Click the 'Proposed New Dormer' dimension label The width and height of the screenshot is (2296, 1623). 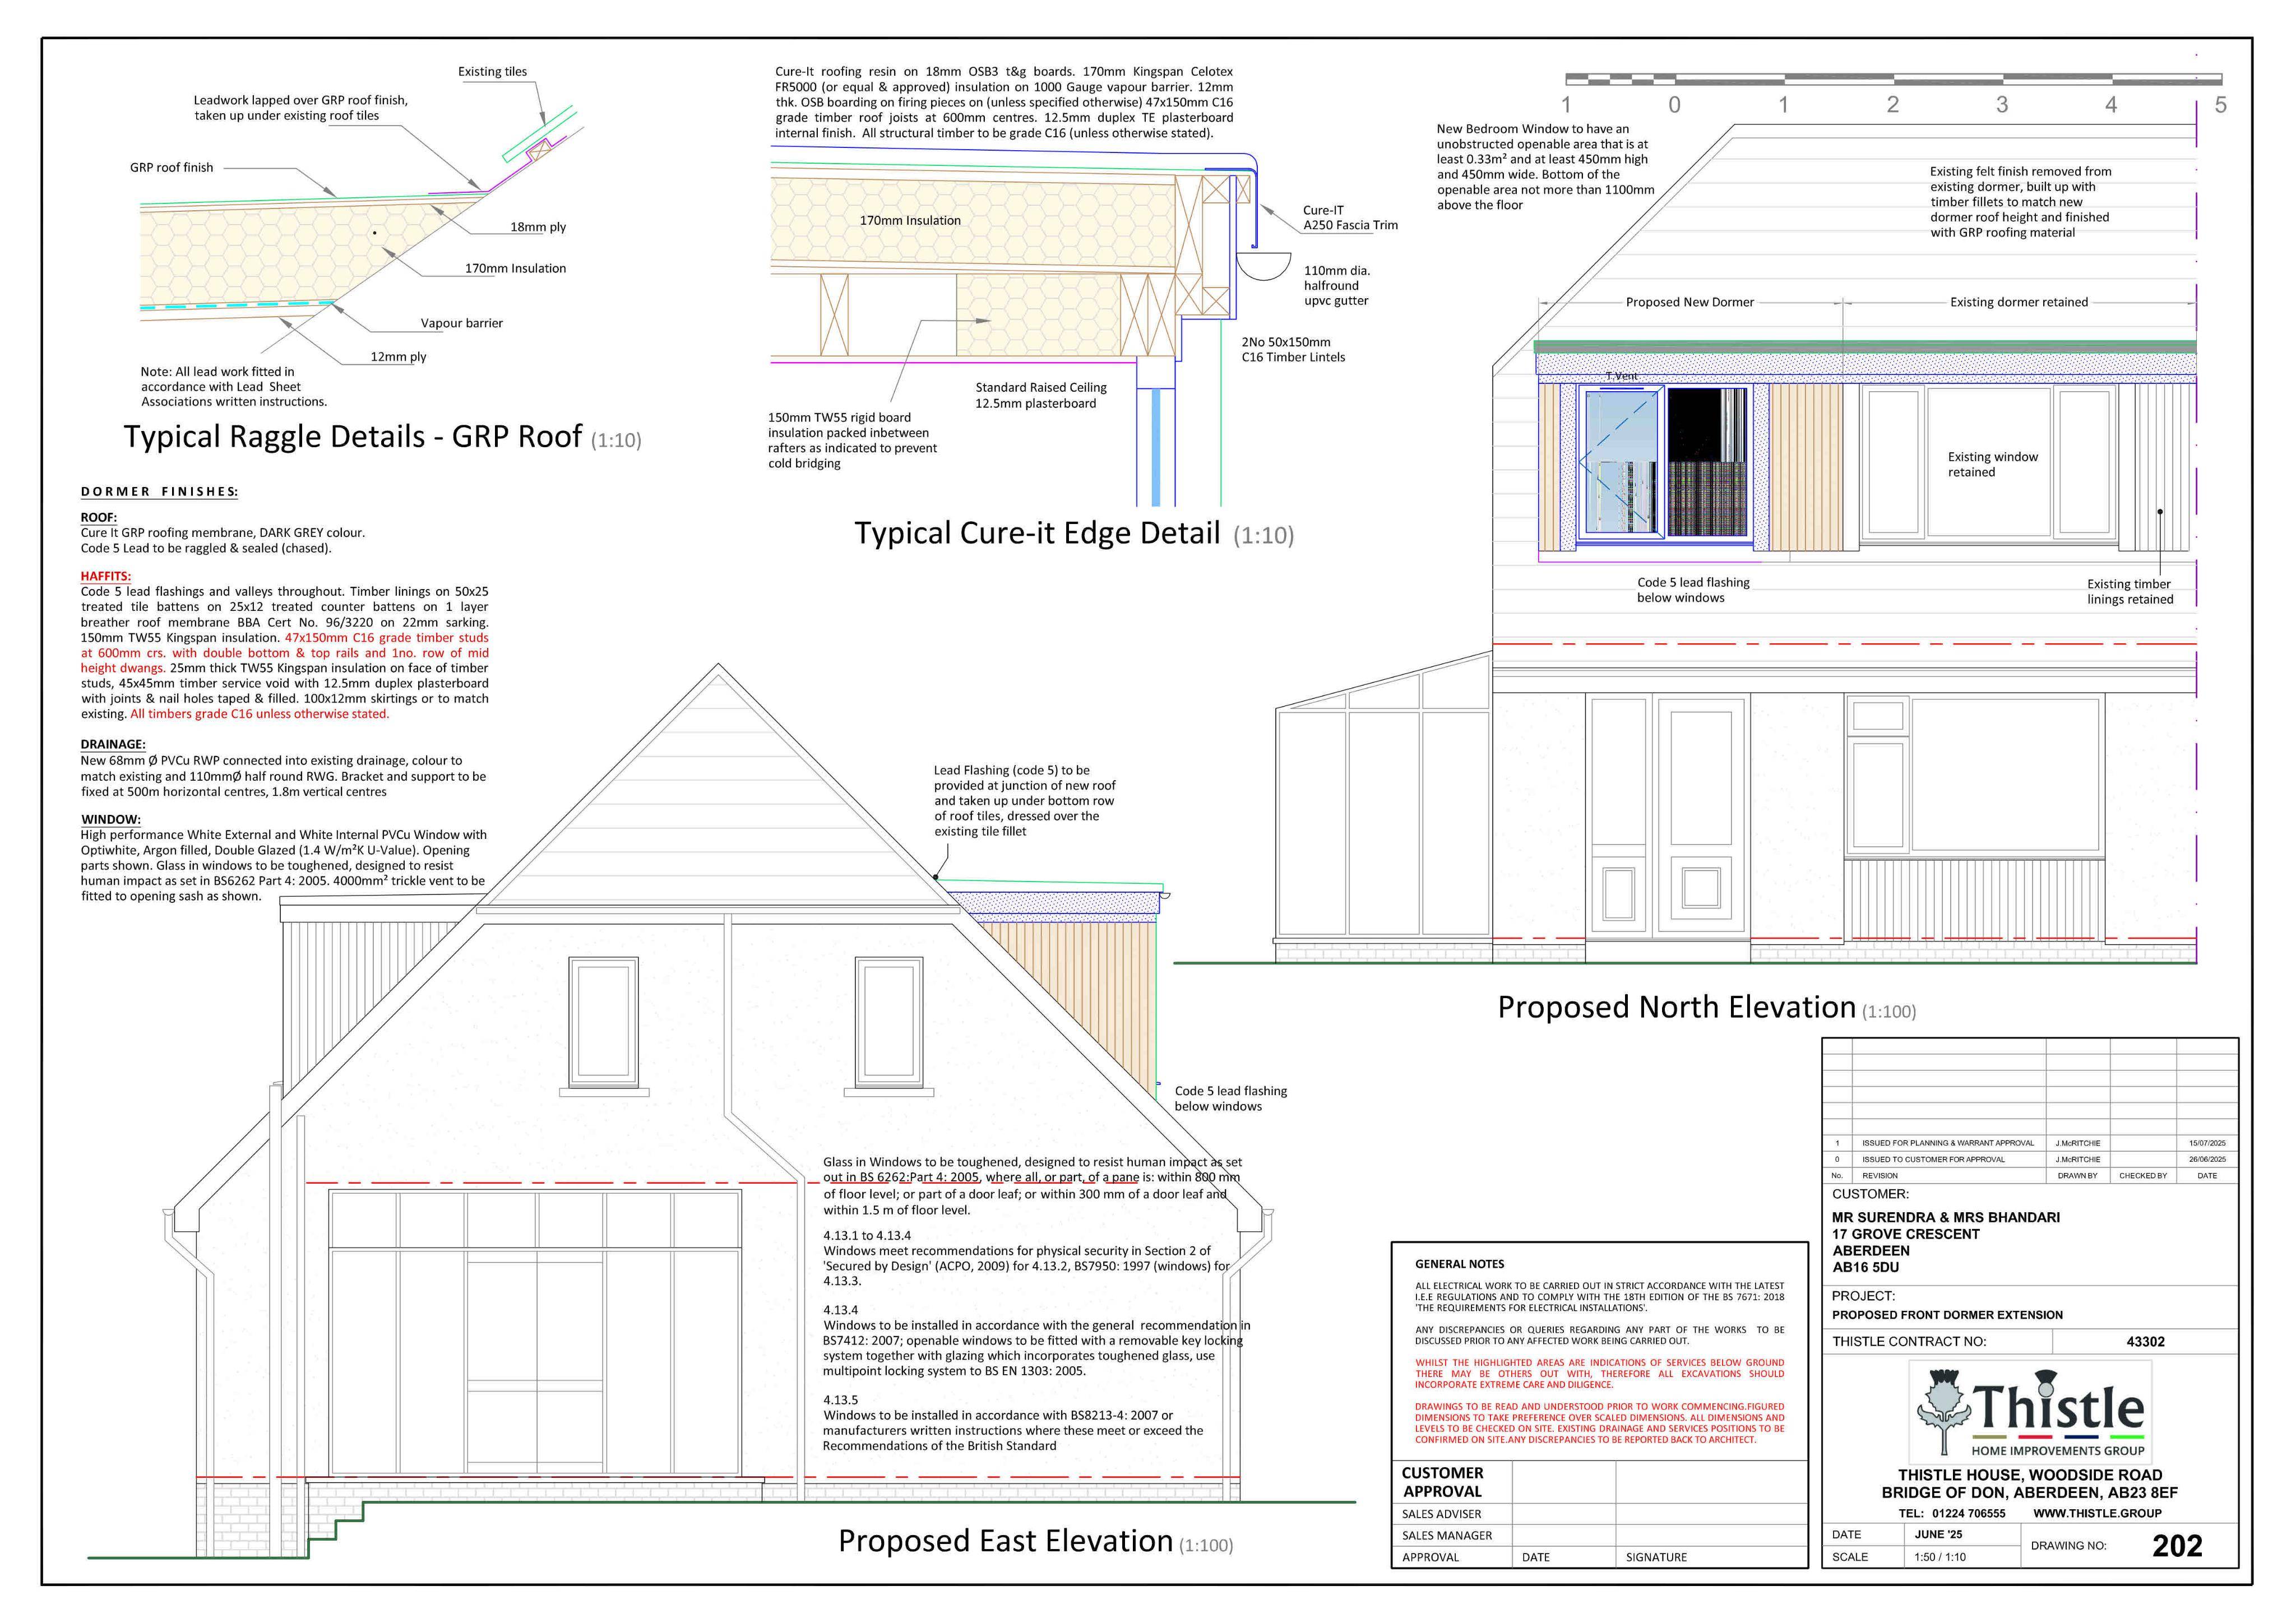(x=1689, y=302)
